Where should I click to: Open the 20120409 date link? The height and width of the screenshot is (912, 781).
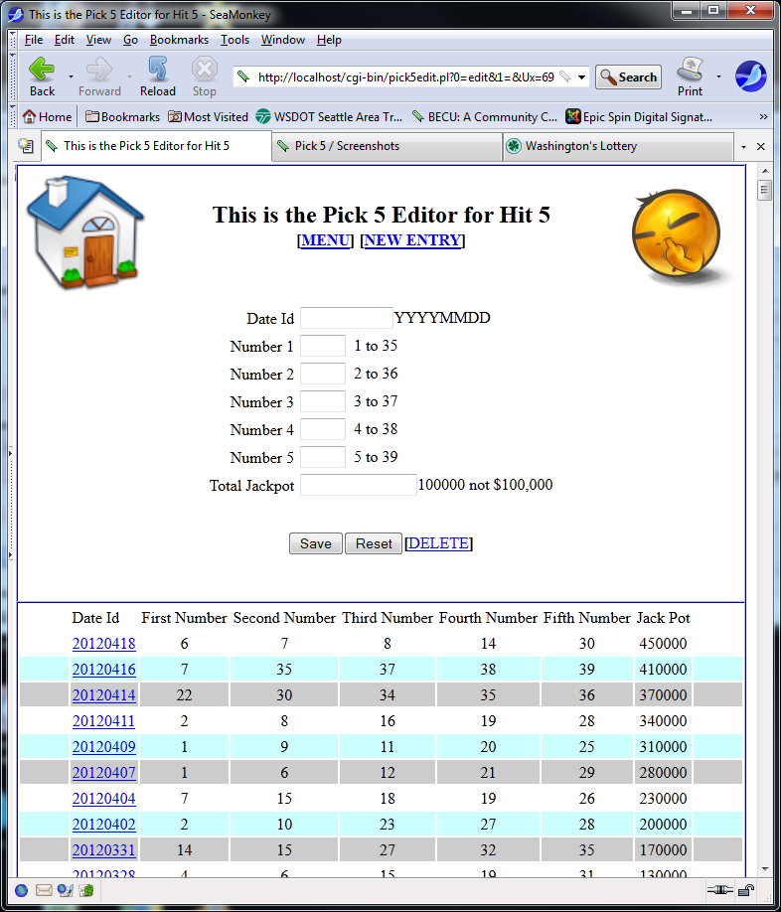(103, 746)
